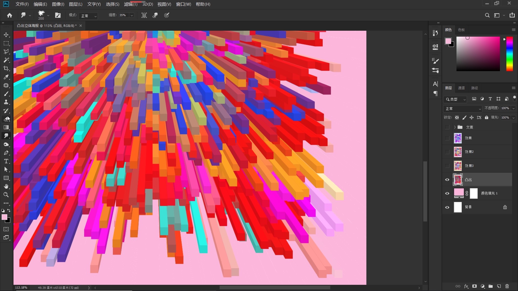Click the Create new layer icon
Image resolution: width=518 pixels, height=291 pixels.
coord(499,286)
